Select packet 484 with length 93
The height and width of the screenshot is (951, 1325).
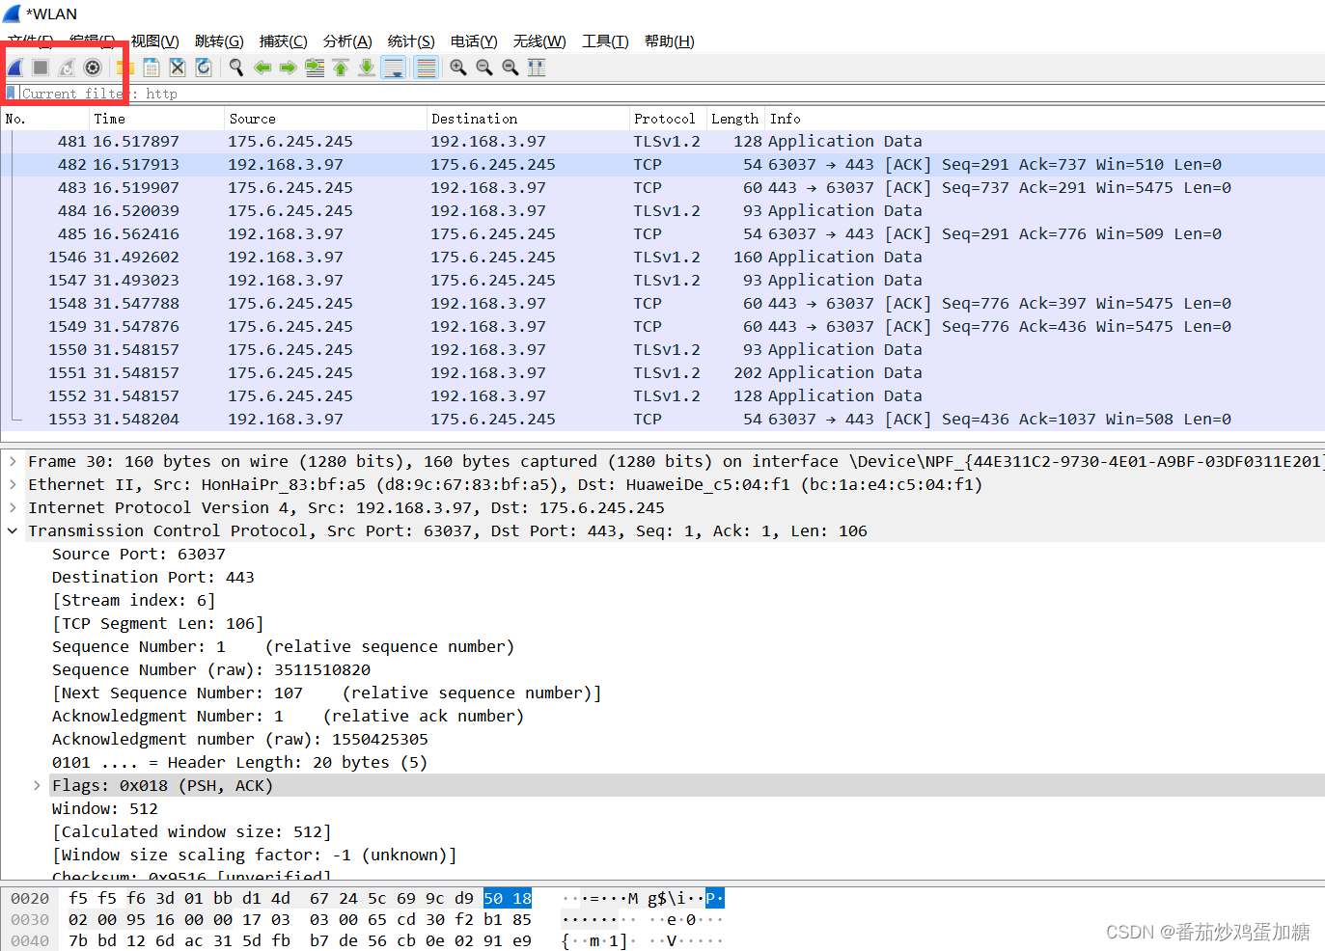click(662, 210)
